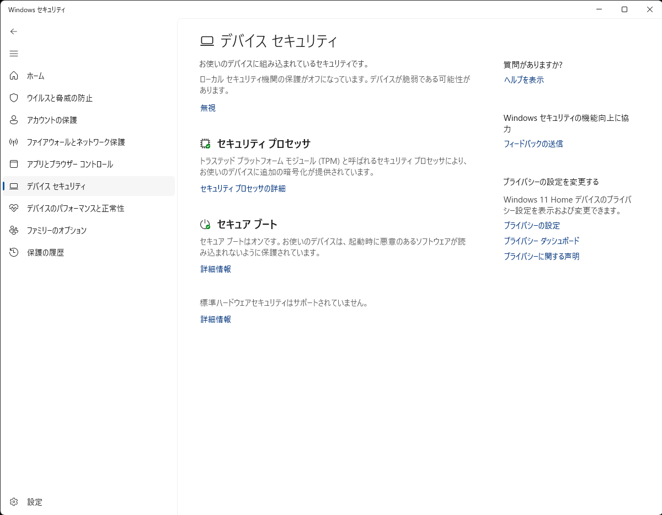Image resolution: width=662 pixels, height=515 pixels.
Task: Click プライバシーに関する声明
Action: pos(542,256)
